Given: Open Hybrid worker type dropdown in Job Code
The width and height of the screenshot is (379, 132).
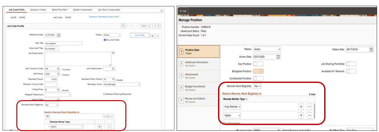Looking at the screenshot, I should point(67,127).
